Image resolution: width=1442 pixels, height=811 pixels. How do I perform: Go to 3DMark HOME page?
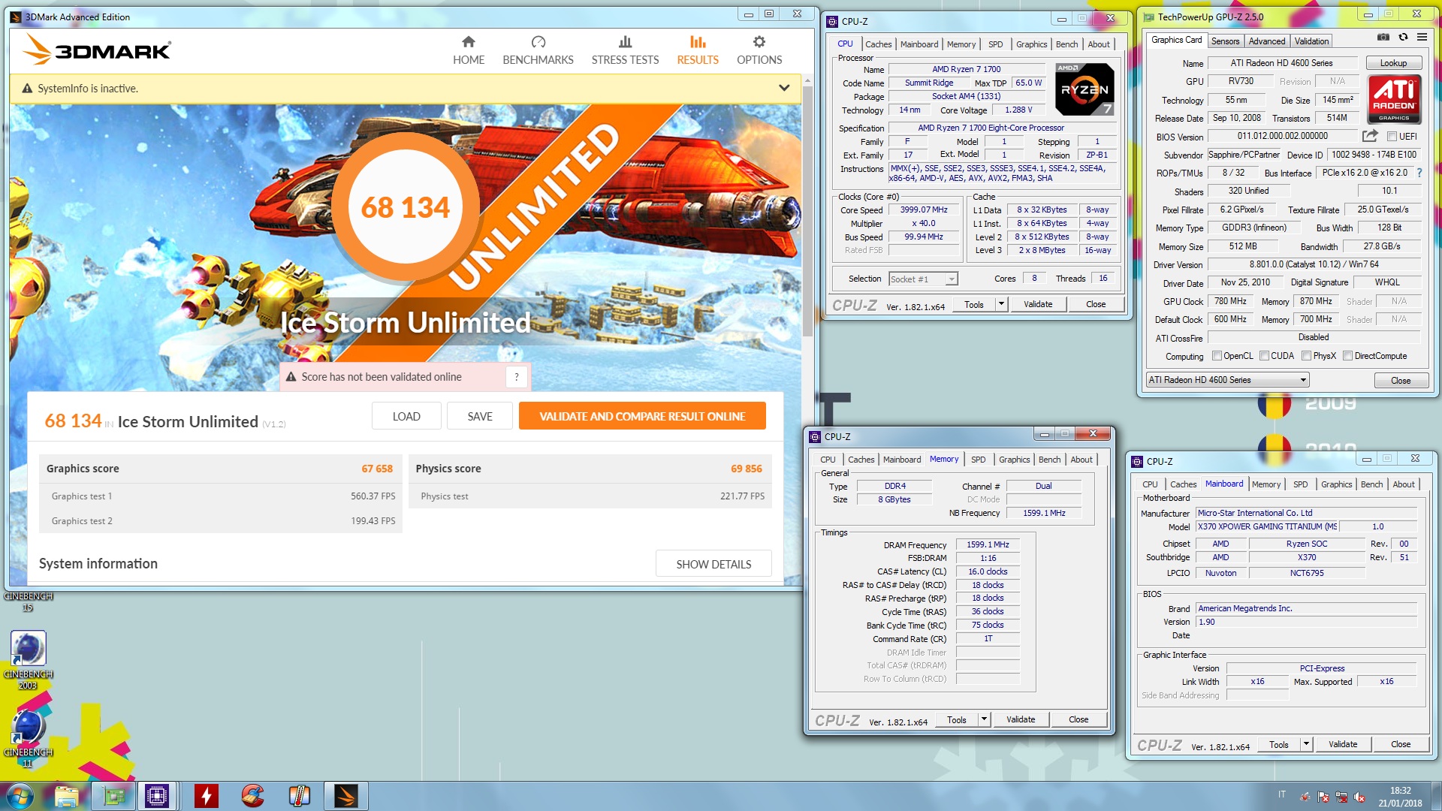[x=469, y=50]
